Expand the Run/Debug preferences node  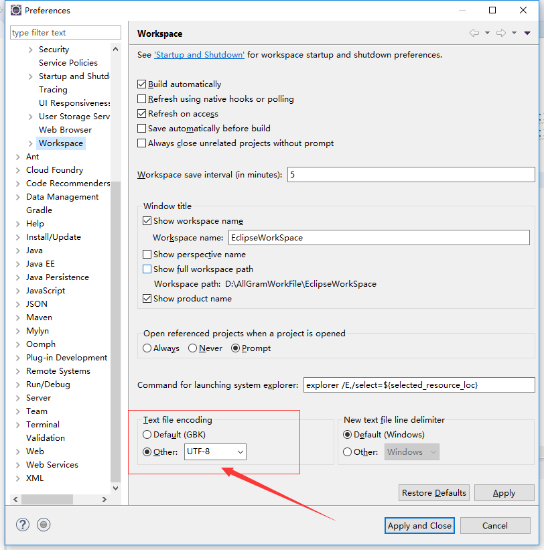click(17, 385)
